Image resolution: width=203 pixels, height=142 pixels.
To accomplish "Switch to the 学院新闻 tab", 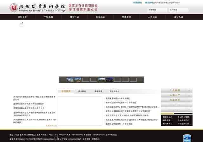I will (66, 91).
